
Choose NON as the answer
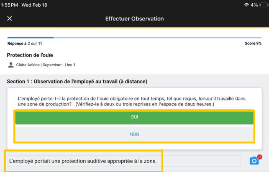(x=134, y=134)
